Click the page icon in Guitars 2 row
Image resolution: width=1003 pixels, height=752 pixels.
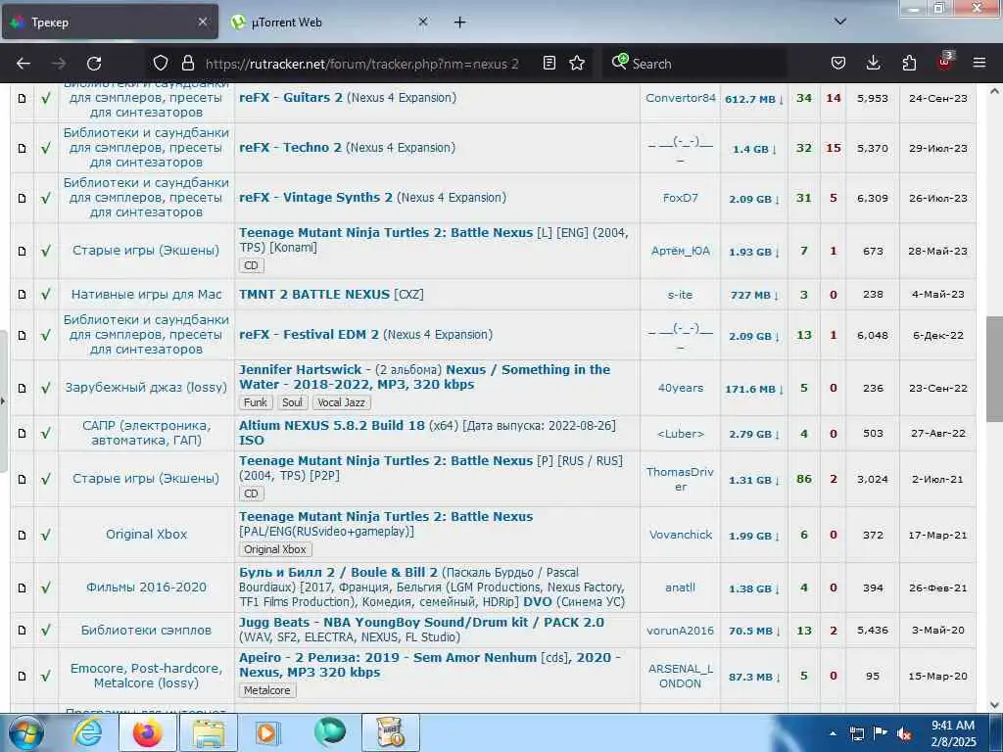tap(22, 99)
